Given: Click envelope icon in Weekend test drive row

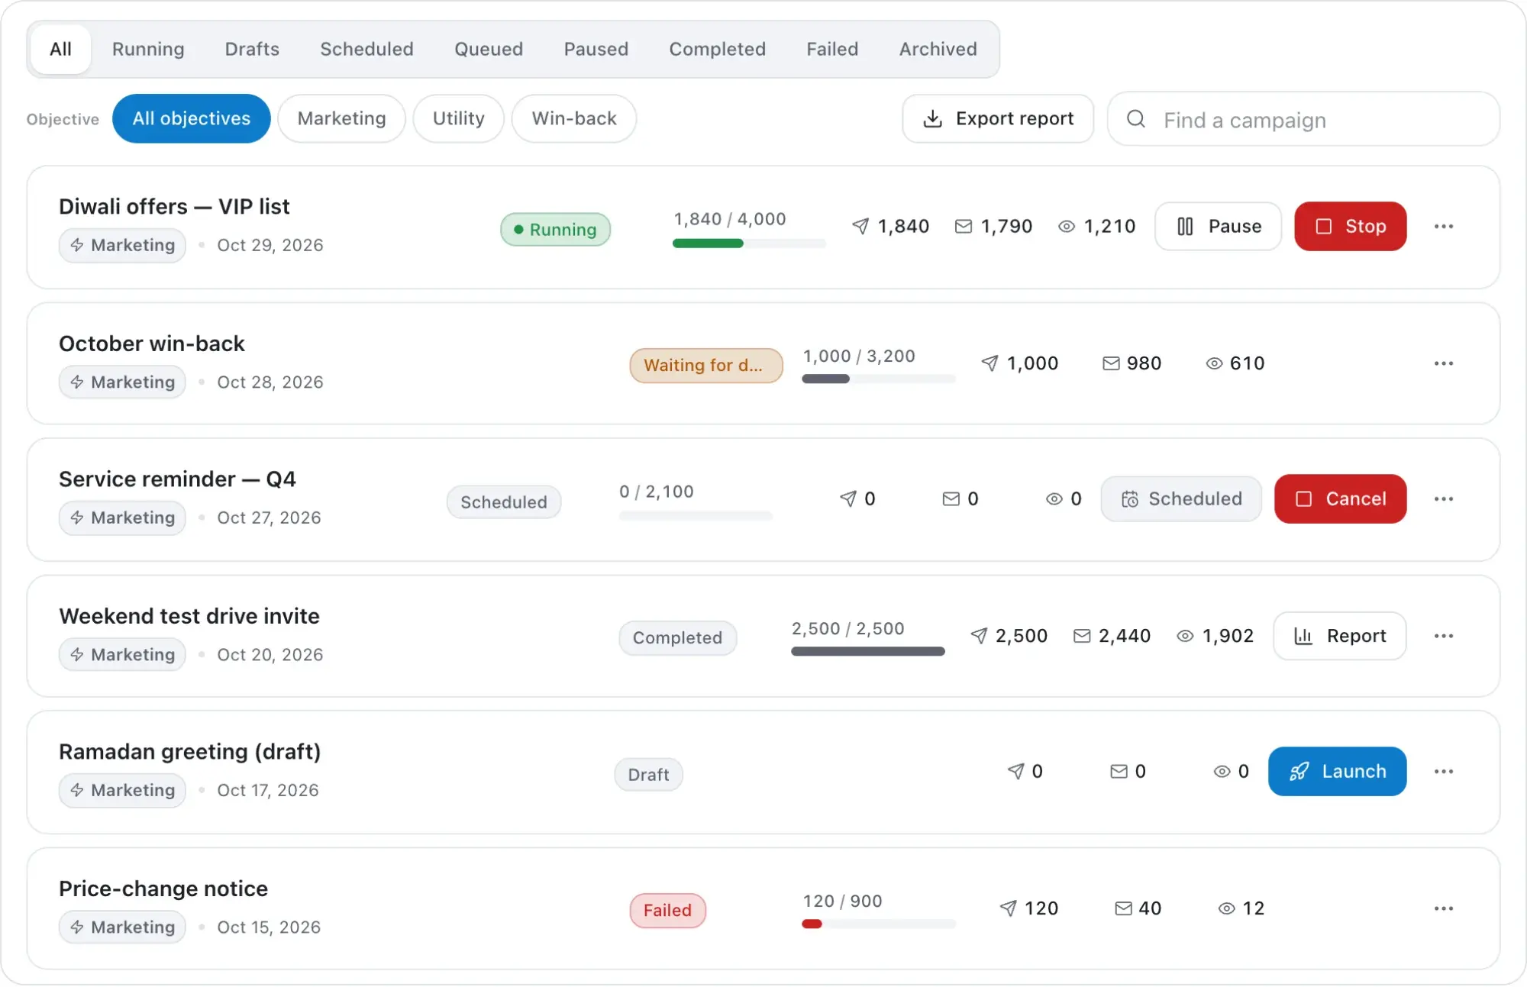Looking at the screenshot, I should [x=1082, y=636].
